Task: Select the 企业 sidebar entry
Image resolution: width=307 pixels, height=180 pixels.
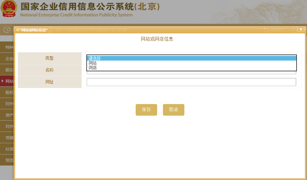Action: point(9,58)
